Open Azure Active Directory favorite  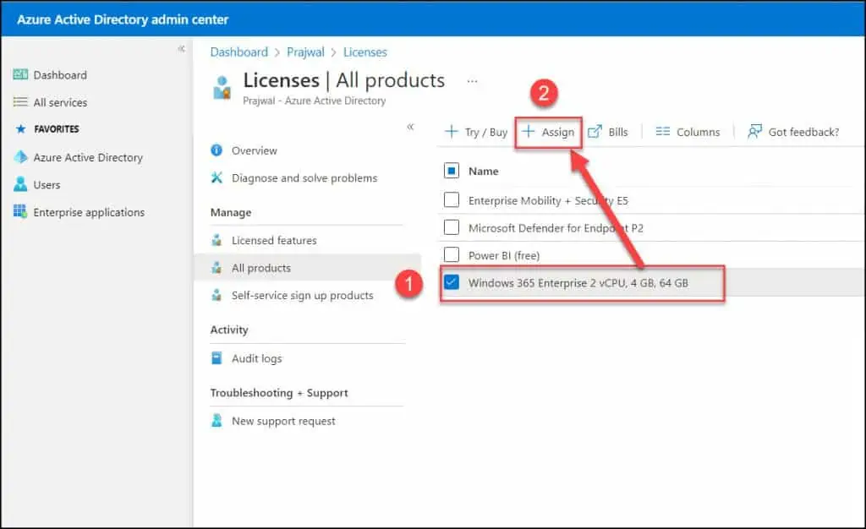pyautogui.click(x=88, y=158)
